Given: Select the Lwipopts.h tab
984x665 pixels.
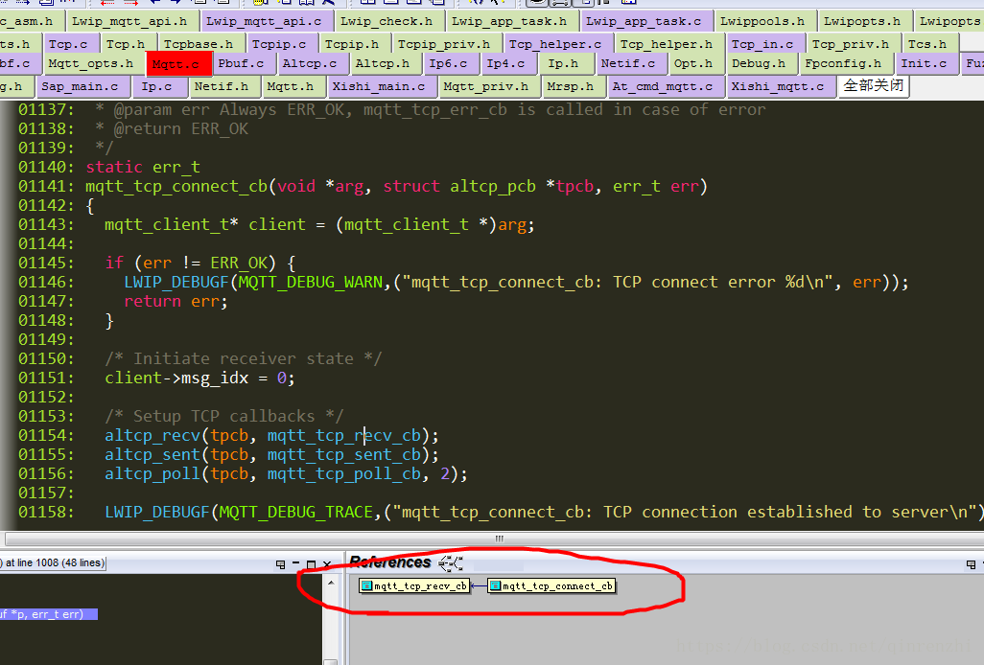Looking at the screenshot, I should point(865,21).
